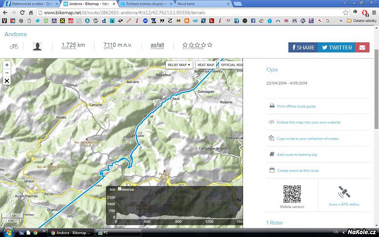Open Ostatní záložky folder
Image resolution: width=379 pixels, height=237 pixels.
pyautogui.click(x=361, y=21)
